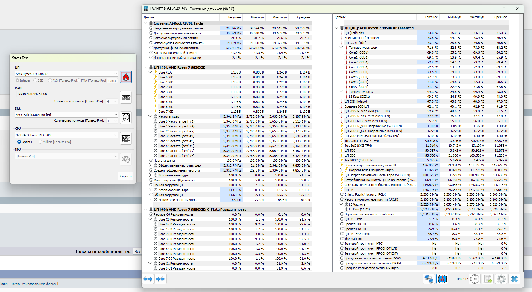Click the DDR5 SDRAM, 64 GB field
Viewport: 532px width, 292px height.
(x=67, y=94)
